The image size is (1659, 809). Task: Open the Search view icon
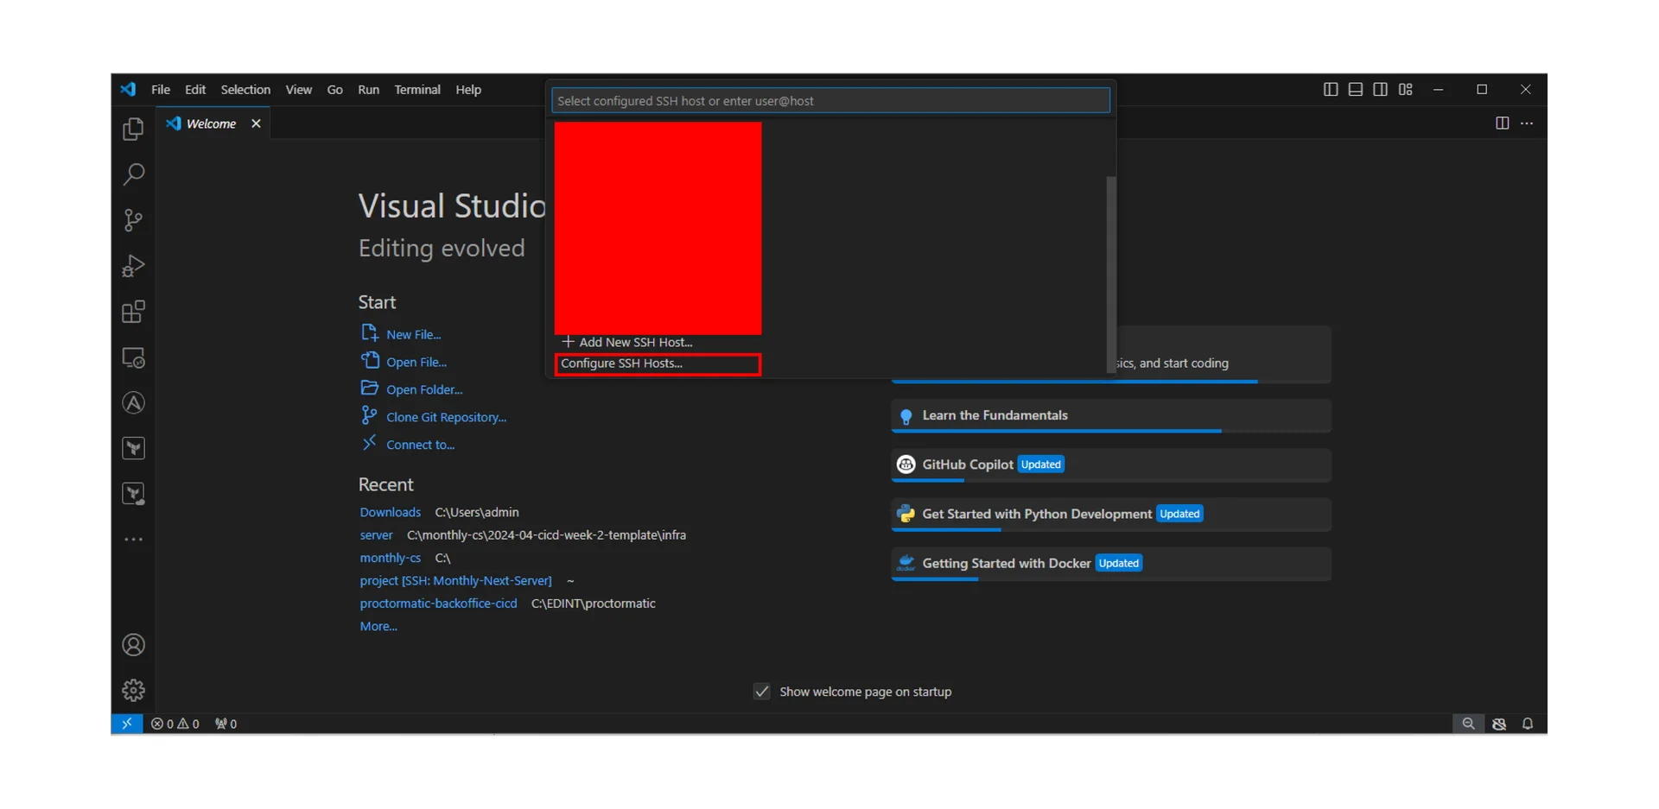(133, 174)
